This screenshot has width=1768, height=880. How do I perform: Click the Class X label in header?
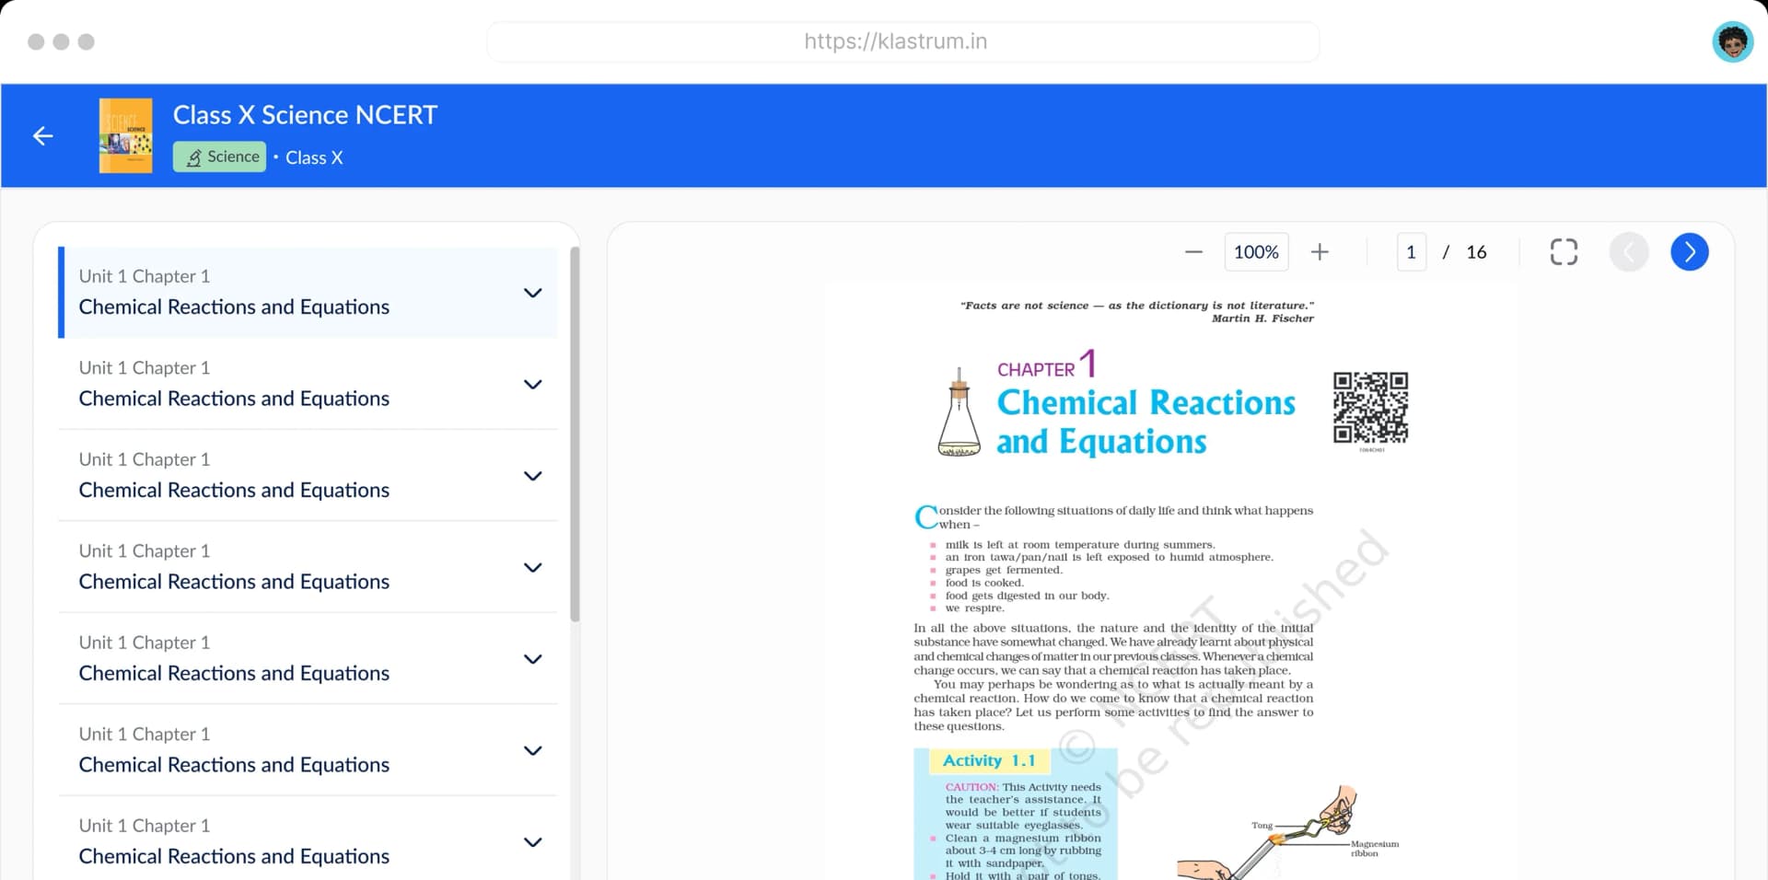tap(314, 157)
